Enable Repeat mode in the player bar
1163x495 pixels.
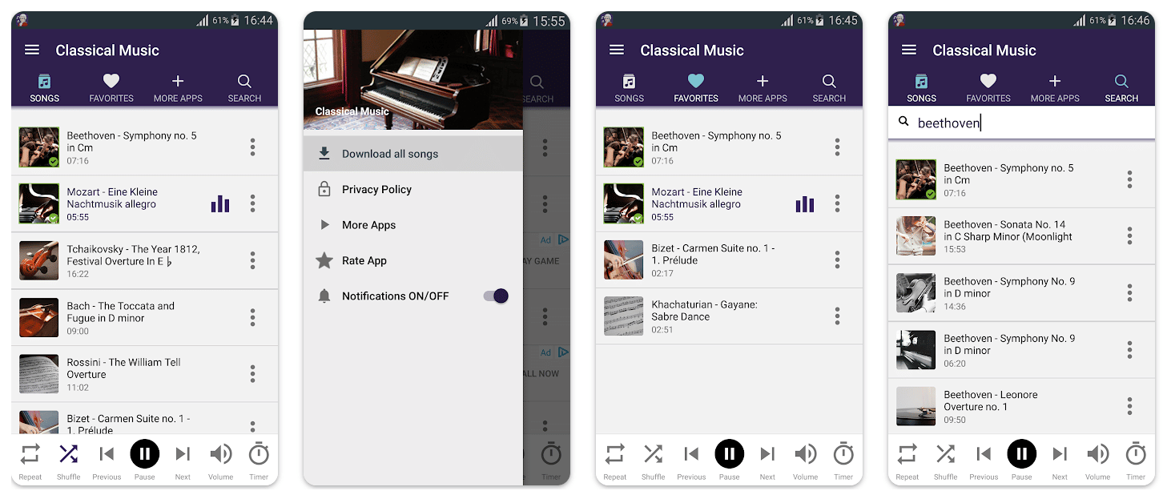click(30, 453)
